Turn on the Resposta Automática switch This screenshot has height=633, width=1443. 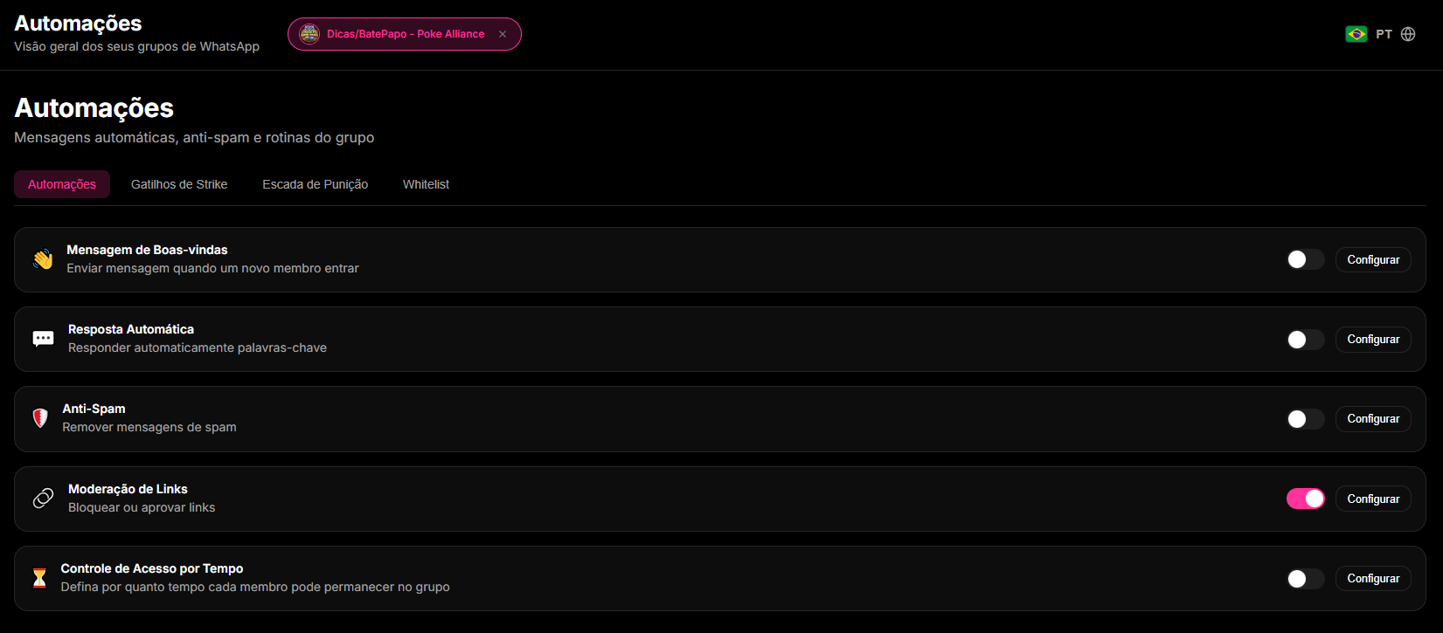pyautogui.click(x=1306, y=339)
